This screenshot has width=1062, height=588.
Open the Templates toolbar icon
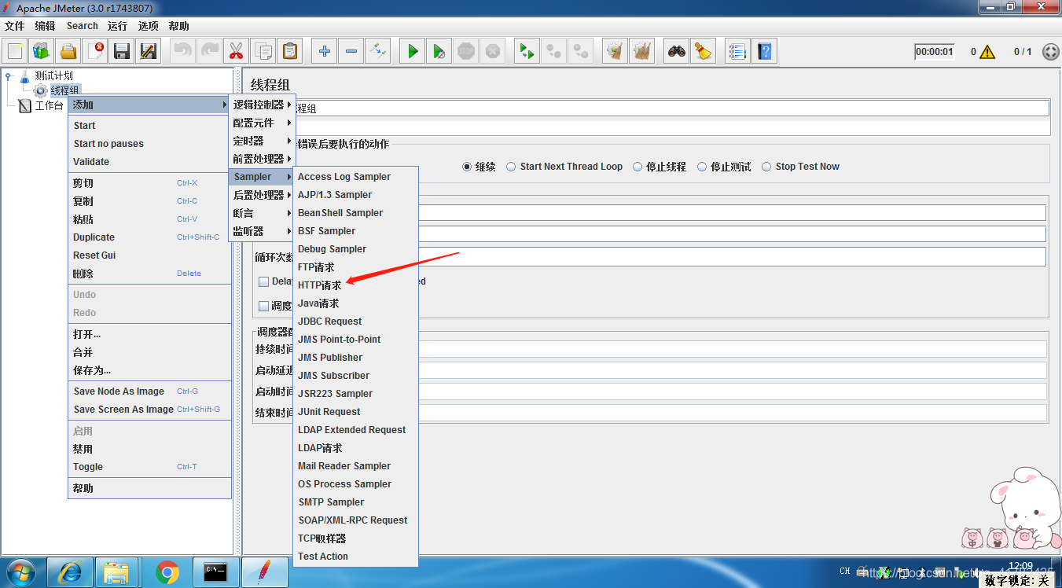pyautogui.click(x=42, y=52)
